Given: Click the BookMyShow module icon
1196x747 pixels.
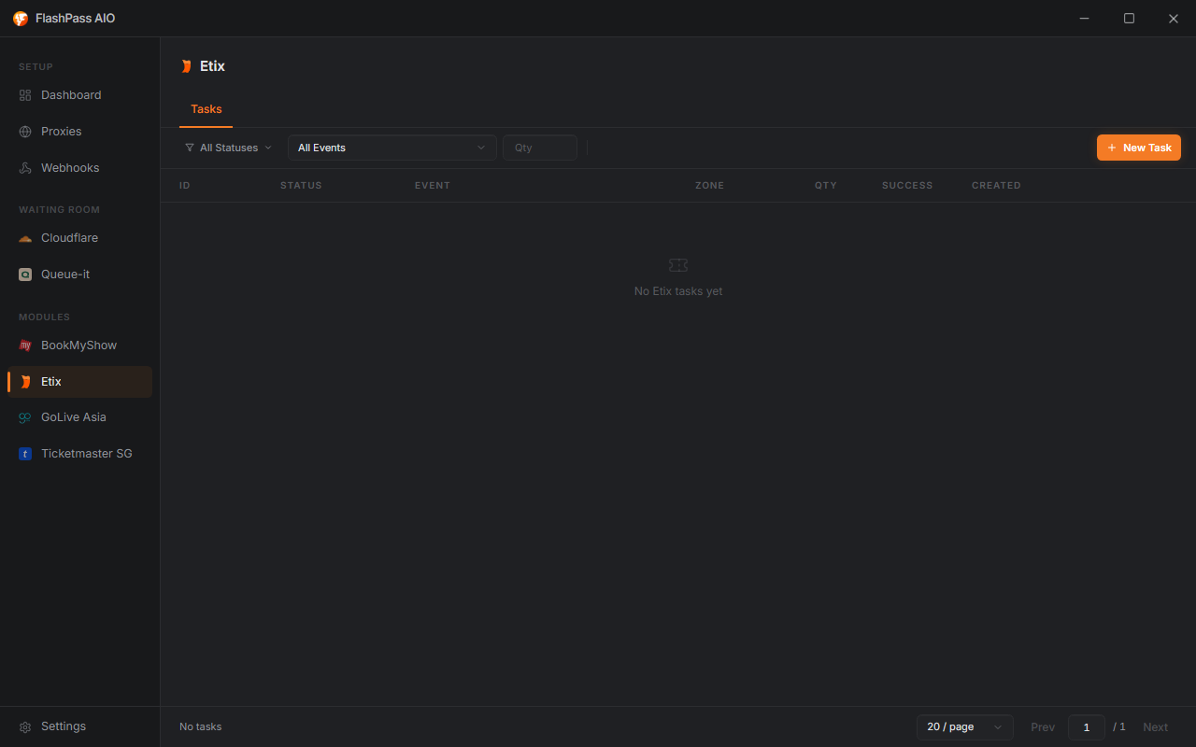Looking at the screenshot, I should pos(25,345).
